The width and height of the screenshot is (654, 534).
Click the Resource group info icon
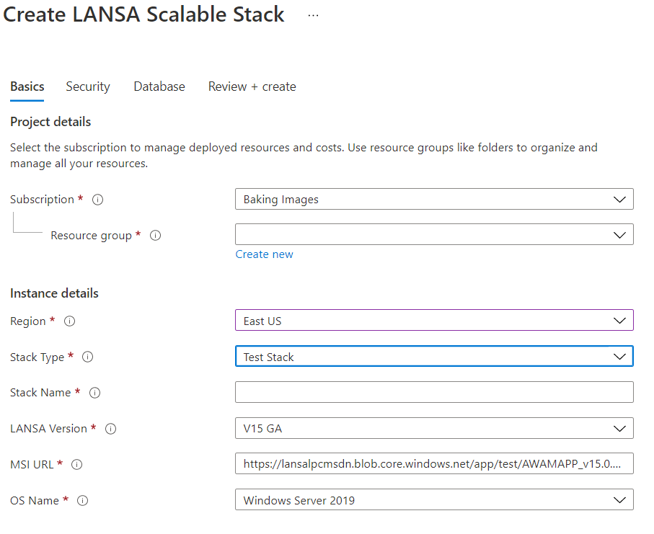pos(156,236)
